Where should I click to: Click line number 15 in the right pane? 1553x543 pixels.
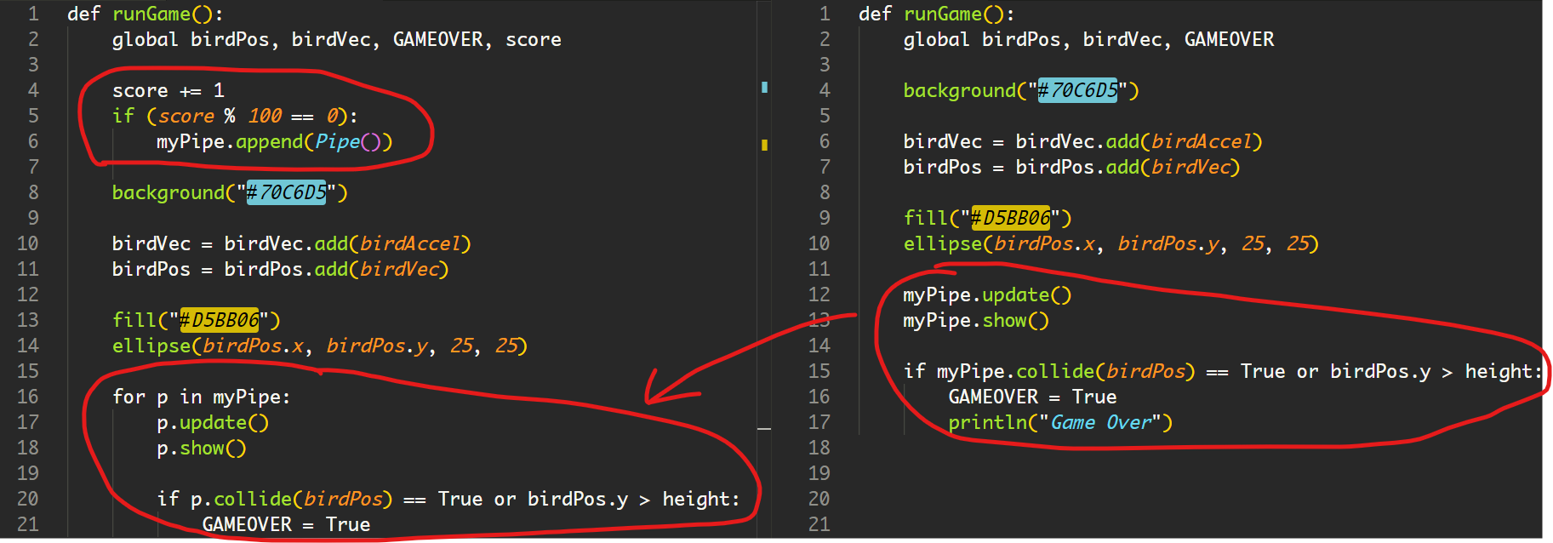point(819,371)
